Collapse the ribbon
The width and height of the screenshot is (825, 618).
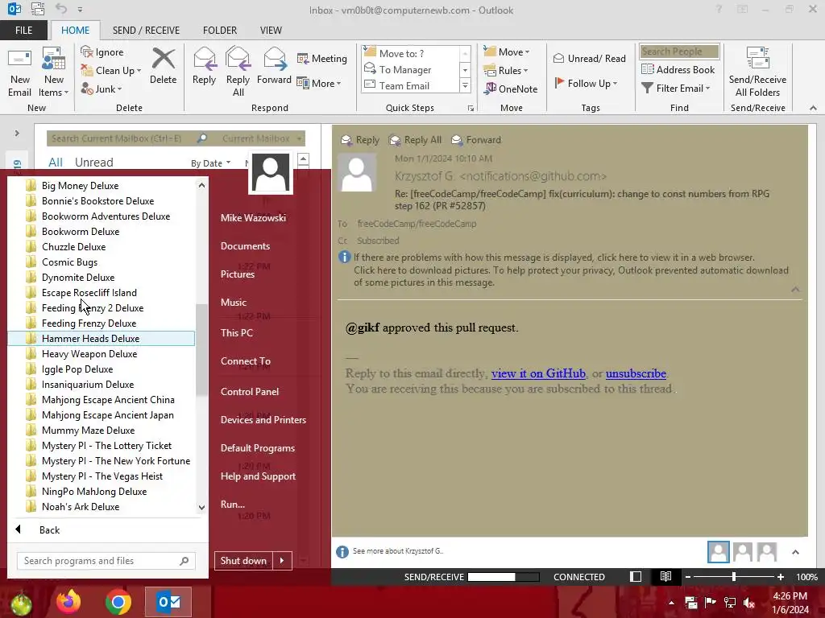pos(813,108)
